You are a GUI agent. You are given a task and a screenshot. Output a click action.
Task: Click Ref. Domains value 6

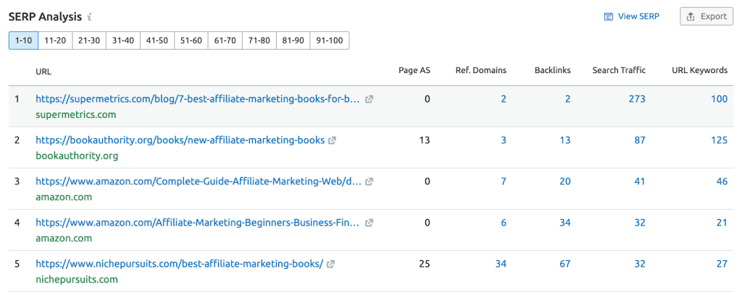504,222
